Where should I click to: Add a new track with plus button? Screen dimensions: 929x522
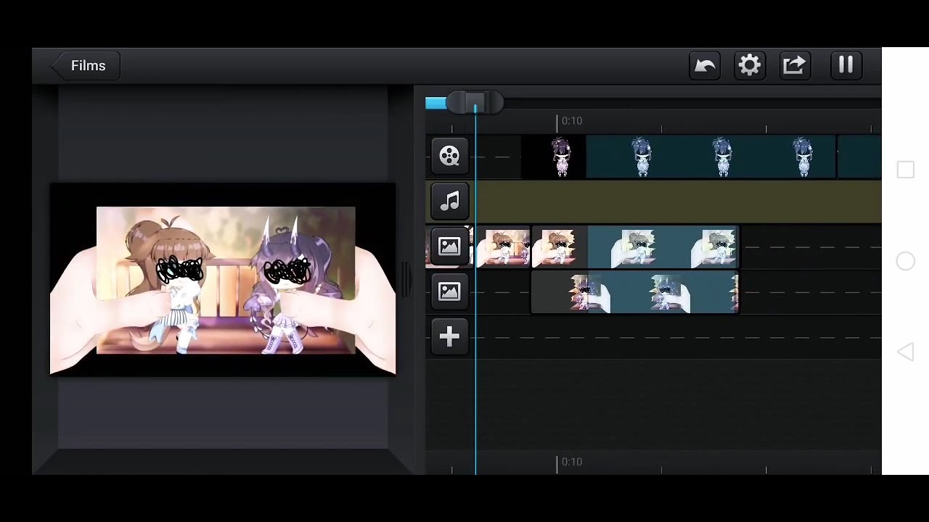click(449, 336)
